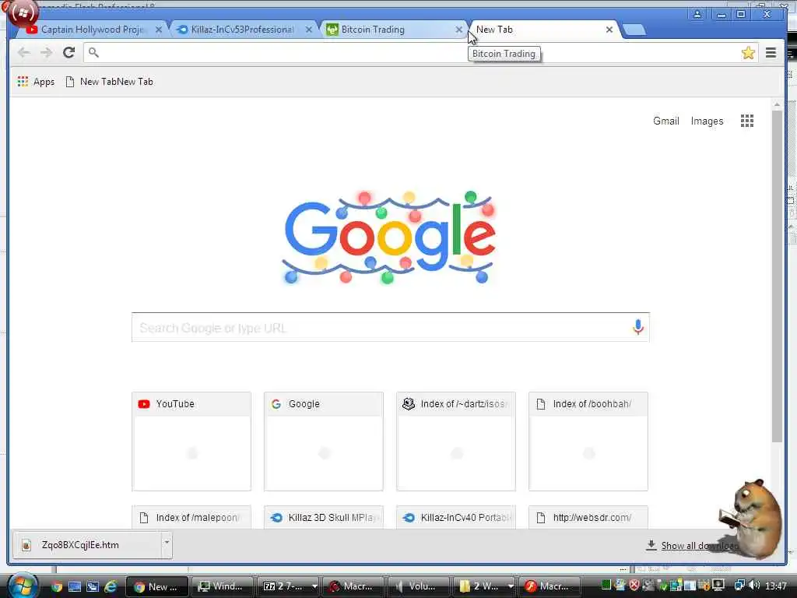Switch to the dark-red-icon Macr... taskbar button
This screenshot has height=598, width=797.
(354, 586)
